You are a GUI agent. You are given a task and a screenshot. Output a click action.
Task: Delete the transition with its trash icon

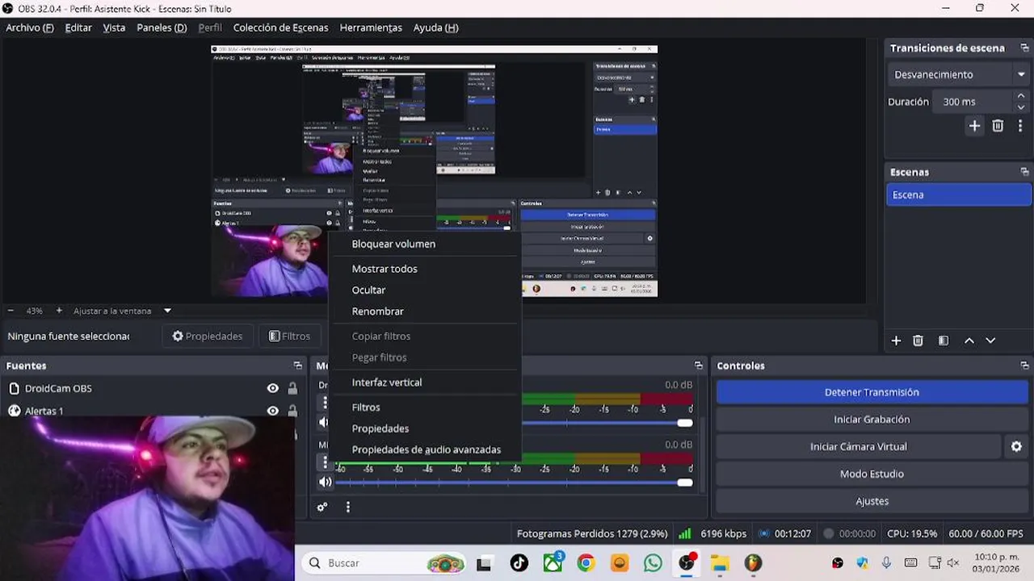pos(998,126)
